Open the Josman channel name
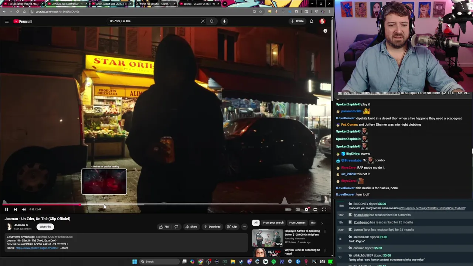Image resolution: width=473 pixels, height=266 pixels. coord(20,225)
